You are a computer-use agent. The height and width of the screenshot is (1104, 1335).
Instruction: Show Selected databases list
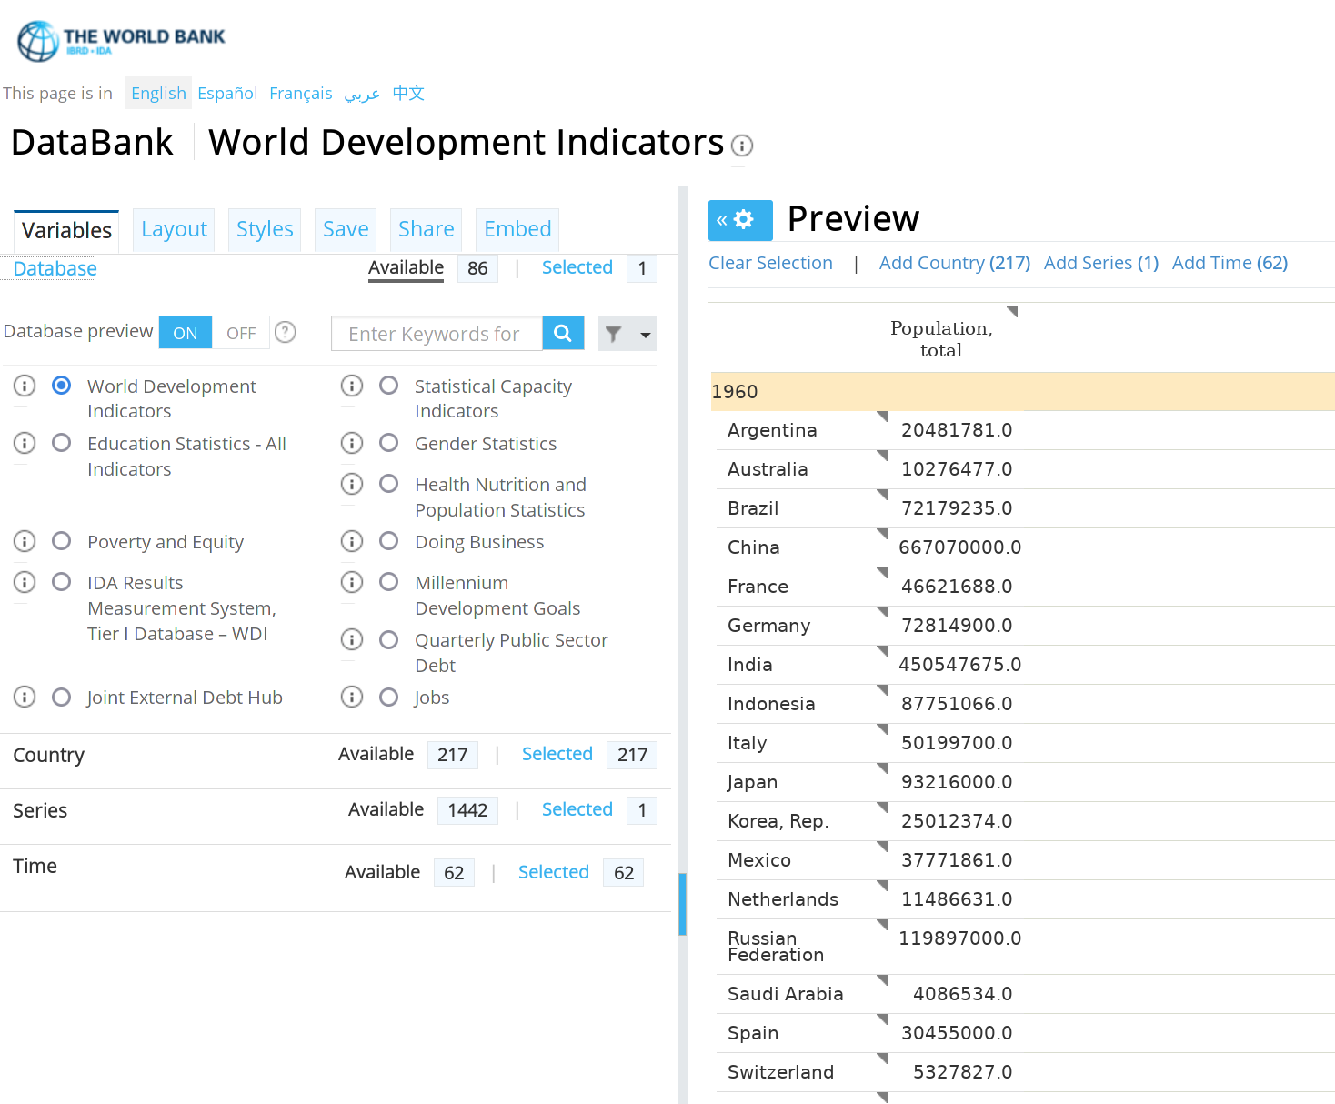point(577,267)
